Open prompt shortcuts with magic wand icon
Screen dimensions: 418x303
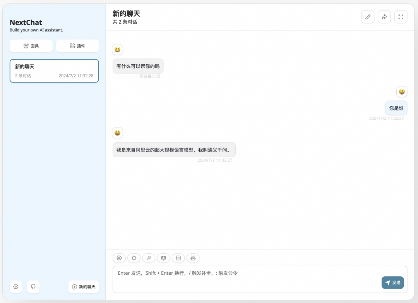[x=149, y=258]
